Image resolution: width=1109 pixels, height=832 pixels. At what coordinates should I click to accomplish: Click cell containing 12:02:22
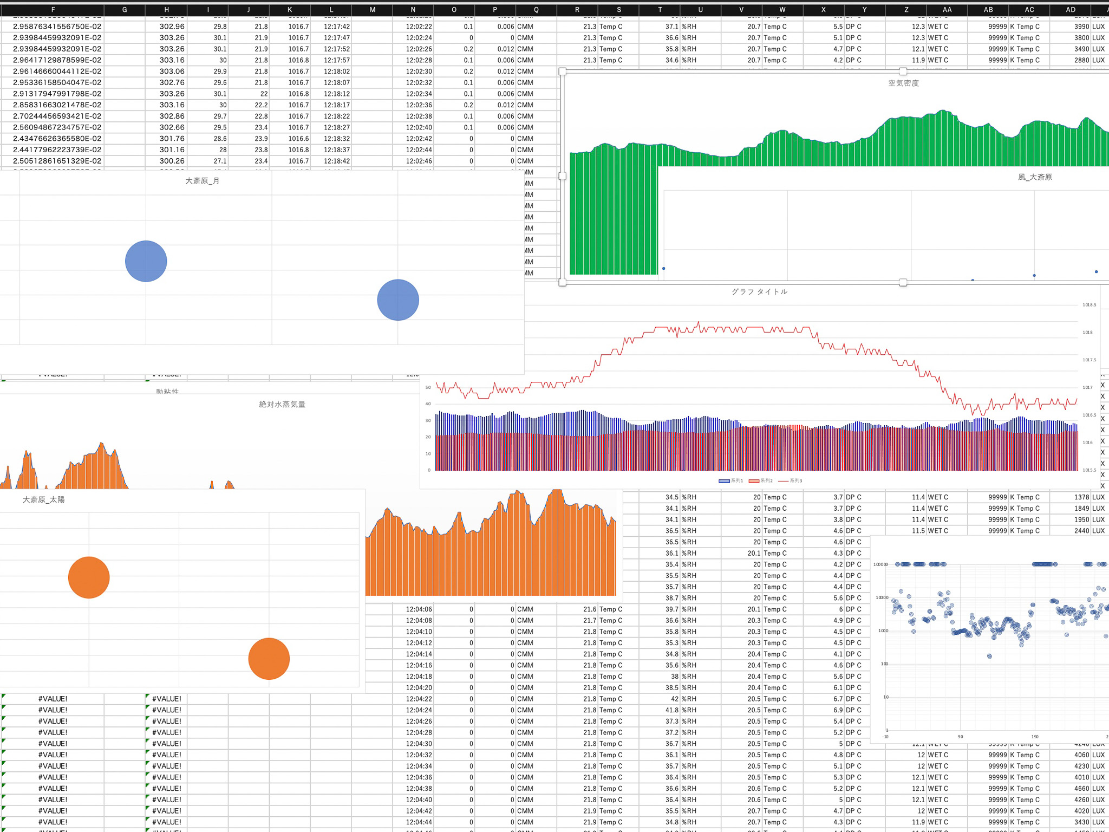point(413,27)
